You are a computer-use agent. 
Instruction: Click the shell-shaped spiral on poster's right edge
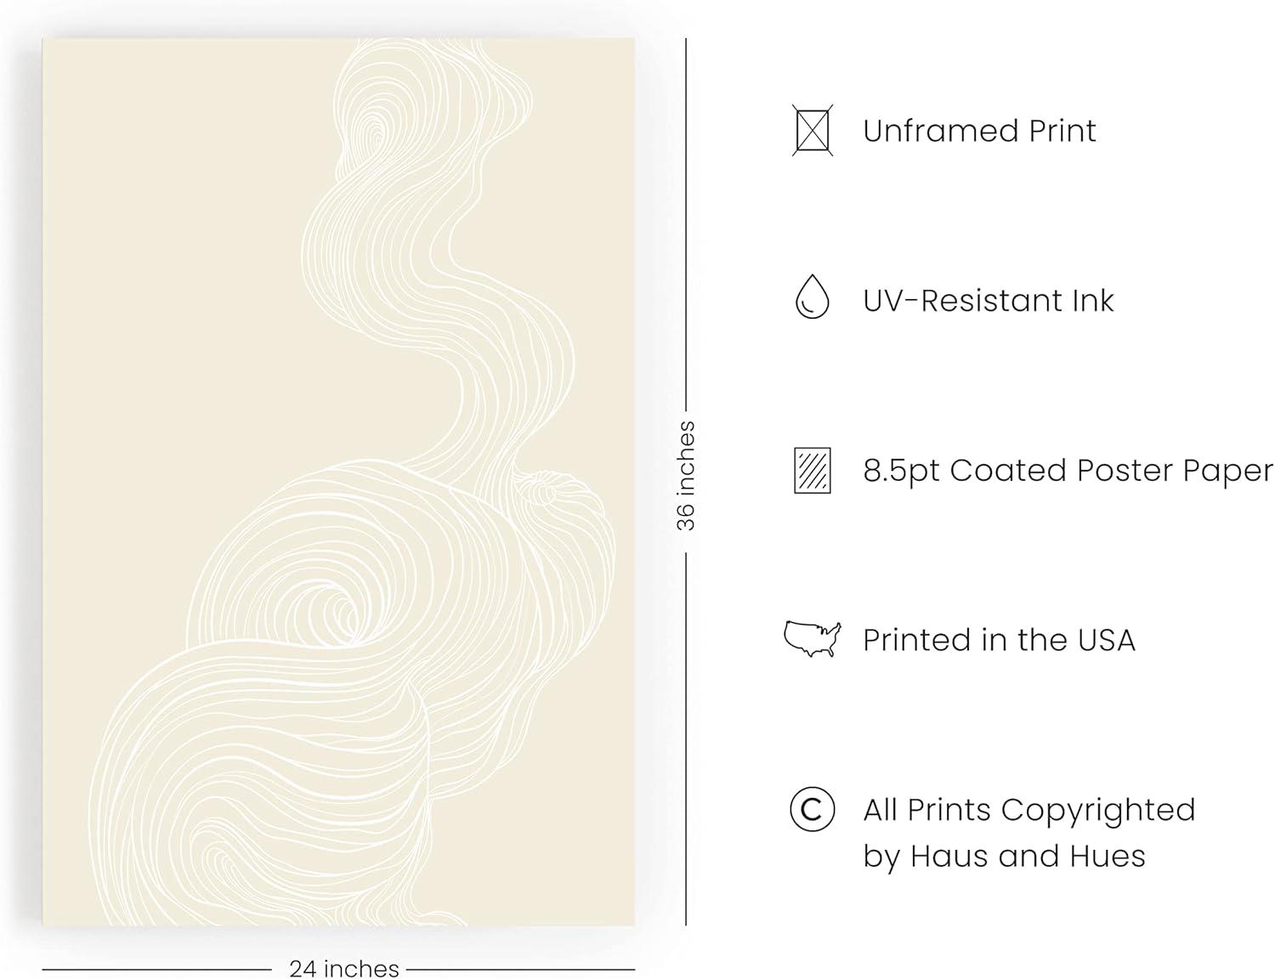pos(541,491)
